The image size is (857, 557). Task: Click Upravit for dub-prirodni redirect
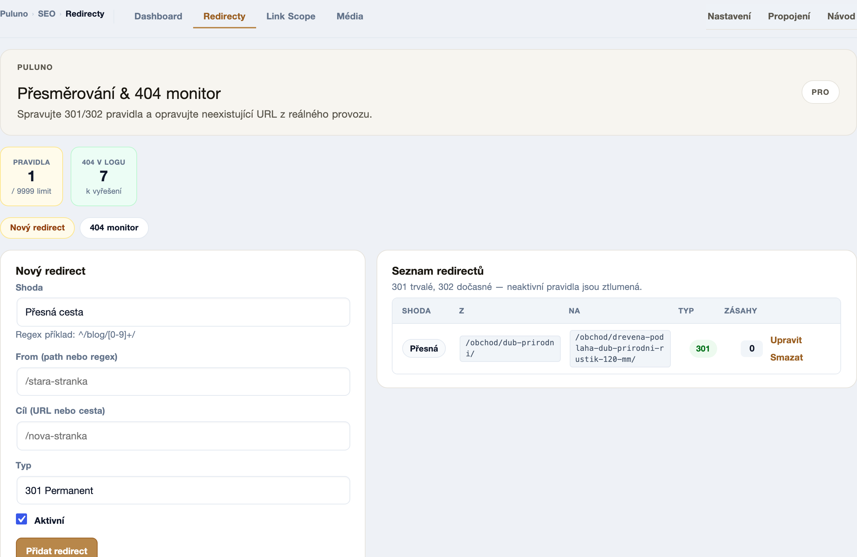coord(786,340)
